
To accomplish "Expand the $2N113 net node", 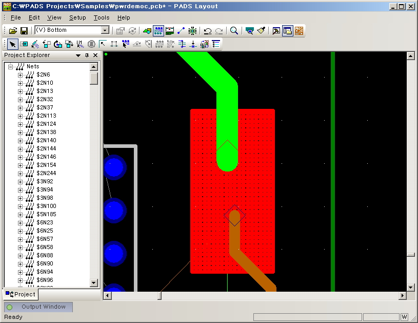I will 21,116.
